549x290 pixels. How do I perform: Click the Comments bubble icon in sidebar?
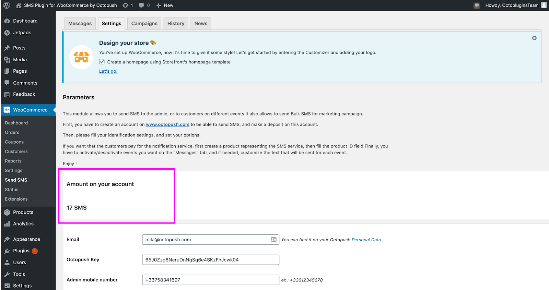tap(7, 83)
